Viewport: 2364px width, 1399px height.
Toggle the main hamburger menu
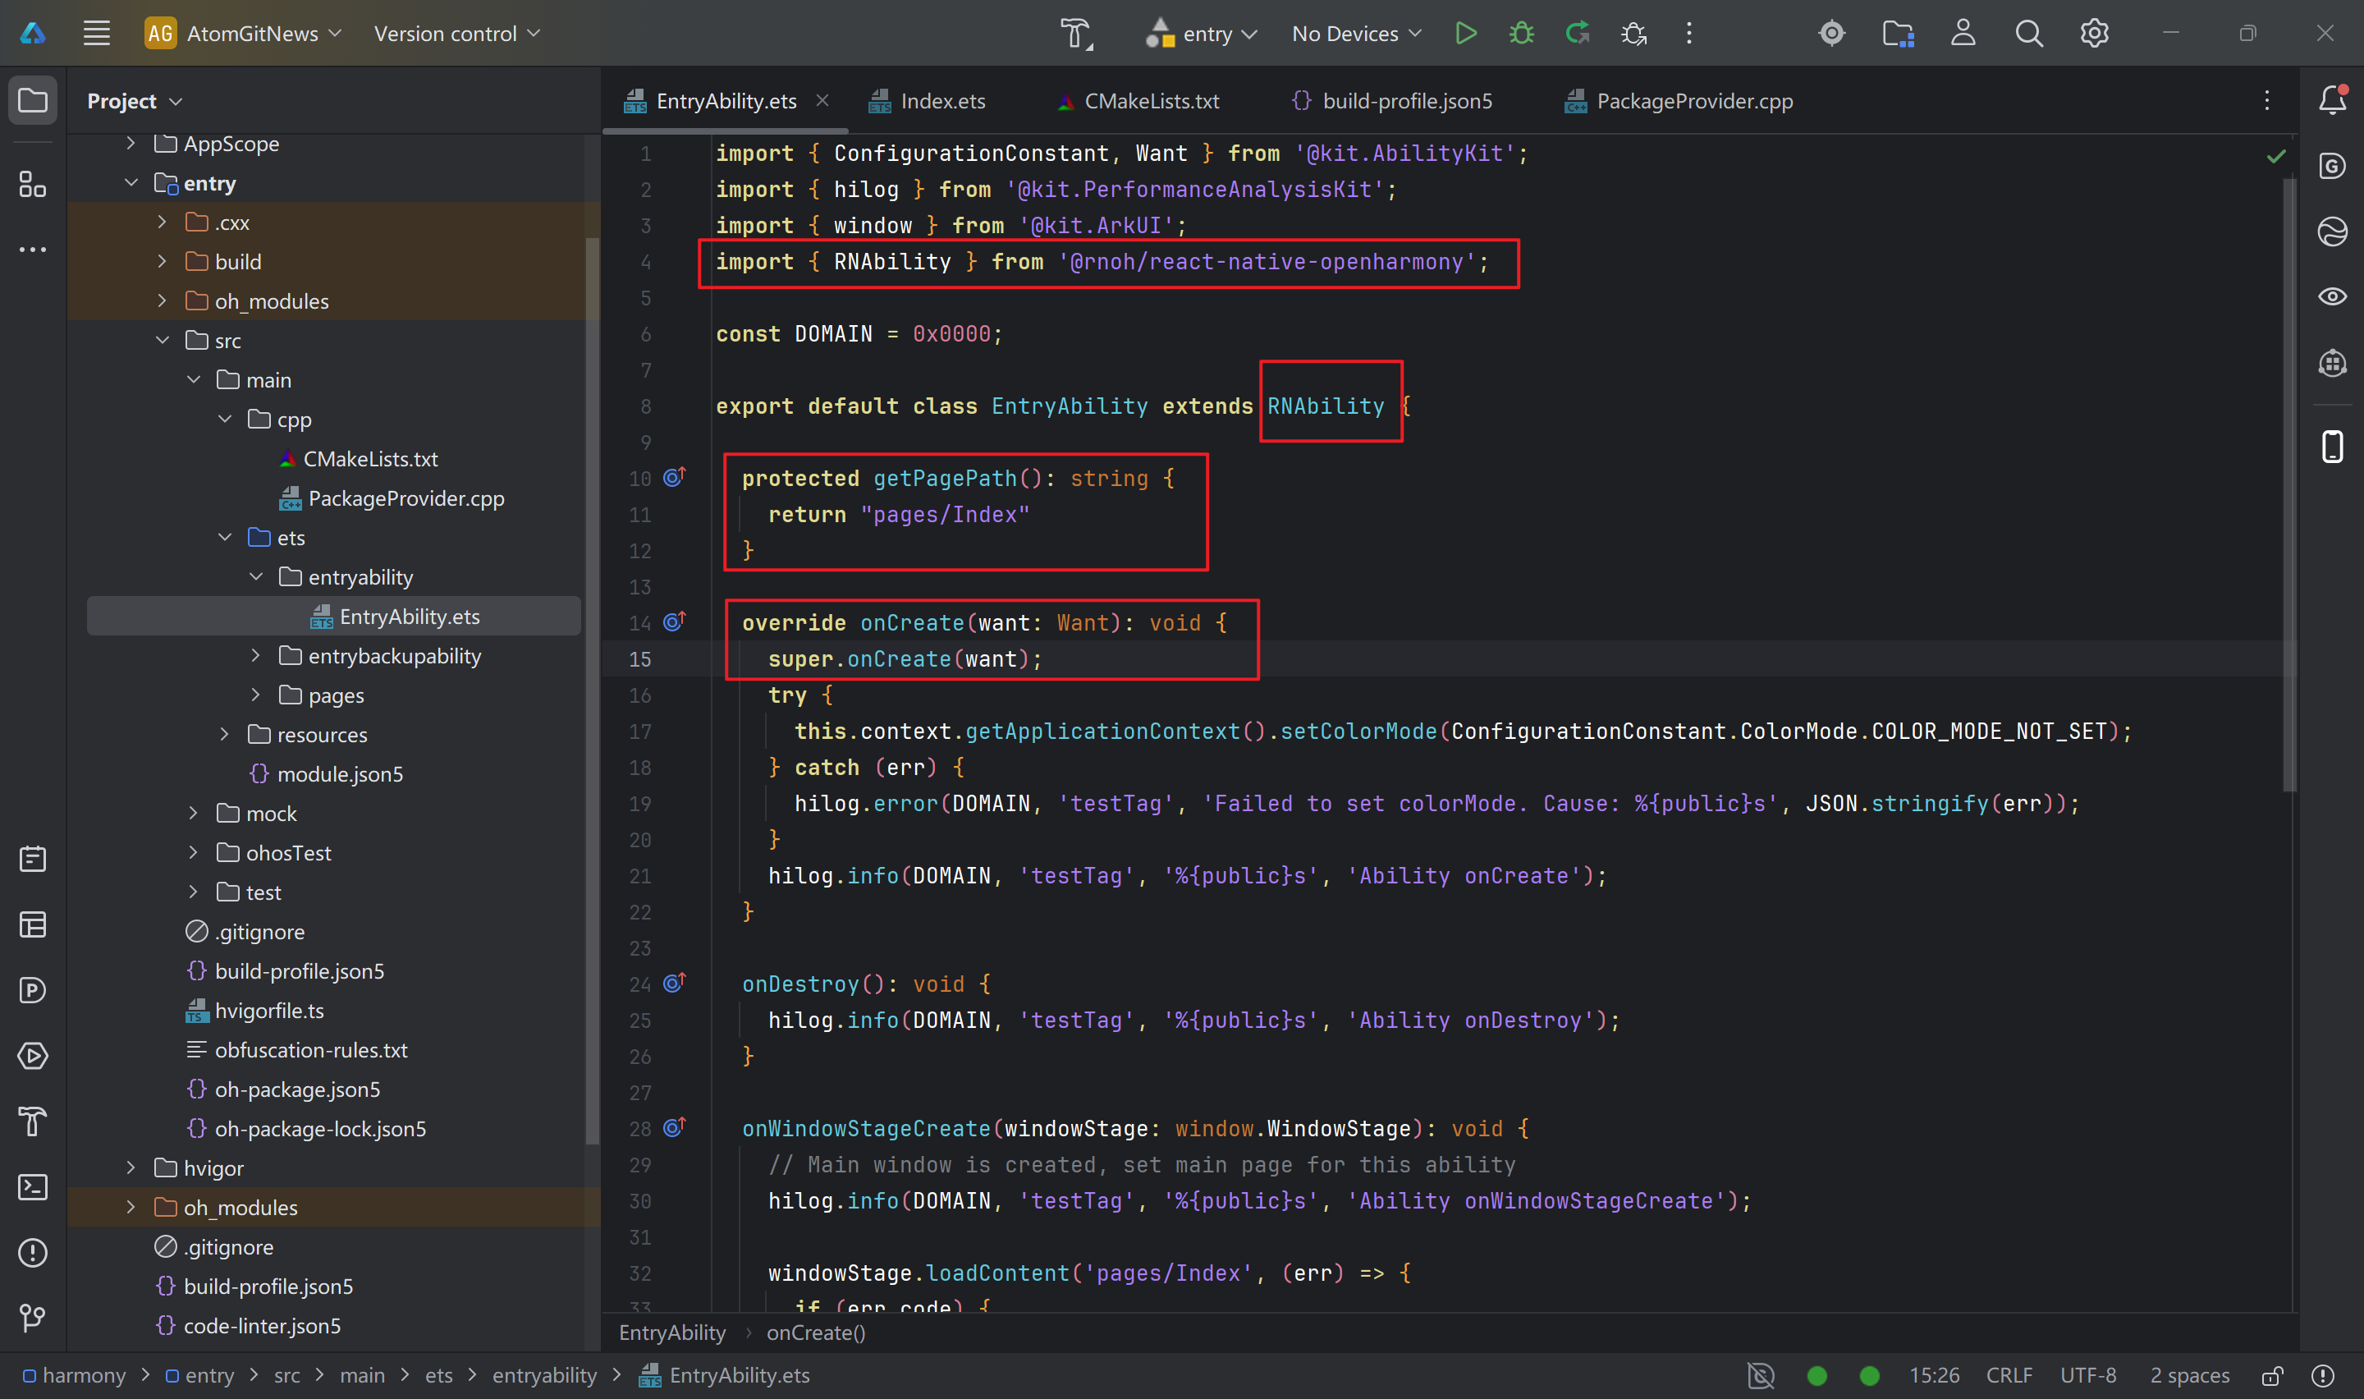coord(96,34)
